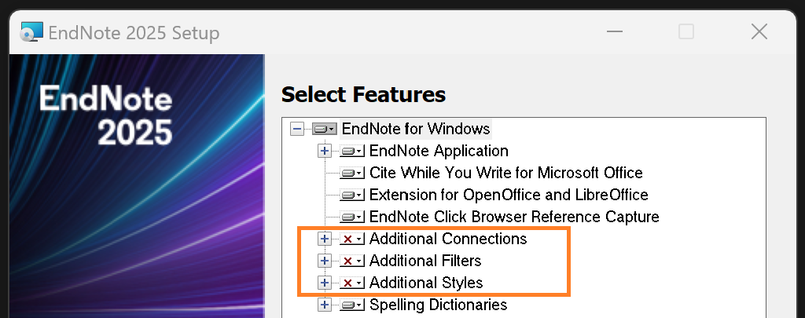
Task: Click the EndNote setup icon in title bar
Action: [31, 32]
